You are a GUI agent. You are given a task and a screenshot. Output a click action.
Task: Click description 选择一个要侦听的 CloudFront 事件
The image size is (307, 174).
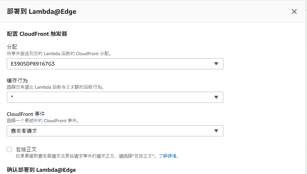point(43,121)
